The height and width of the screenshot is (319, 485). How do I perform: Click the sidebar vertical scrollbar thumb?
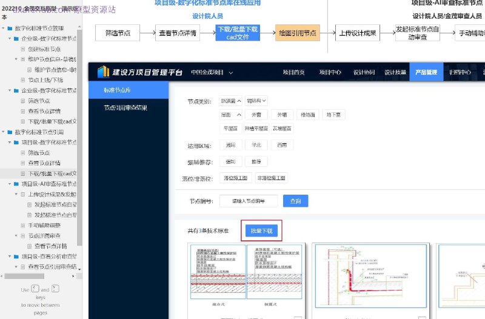[x=79, y=138]
